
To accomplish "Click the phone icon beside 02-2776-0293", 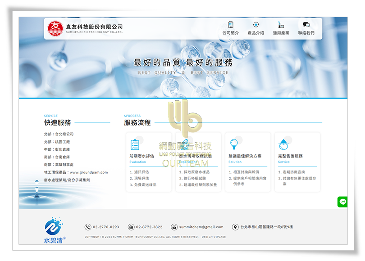I will pyautogui.click(x=88, y=227).
